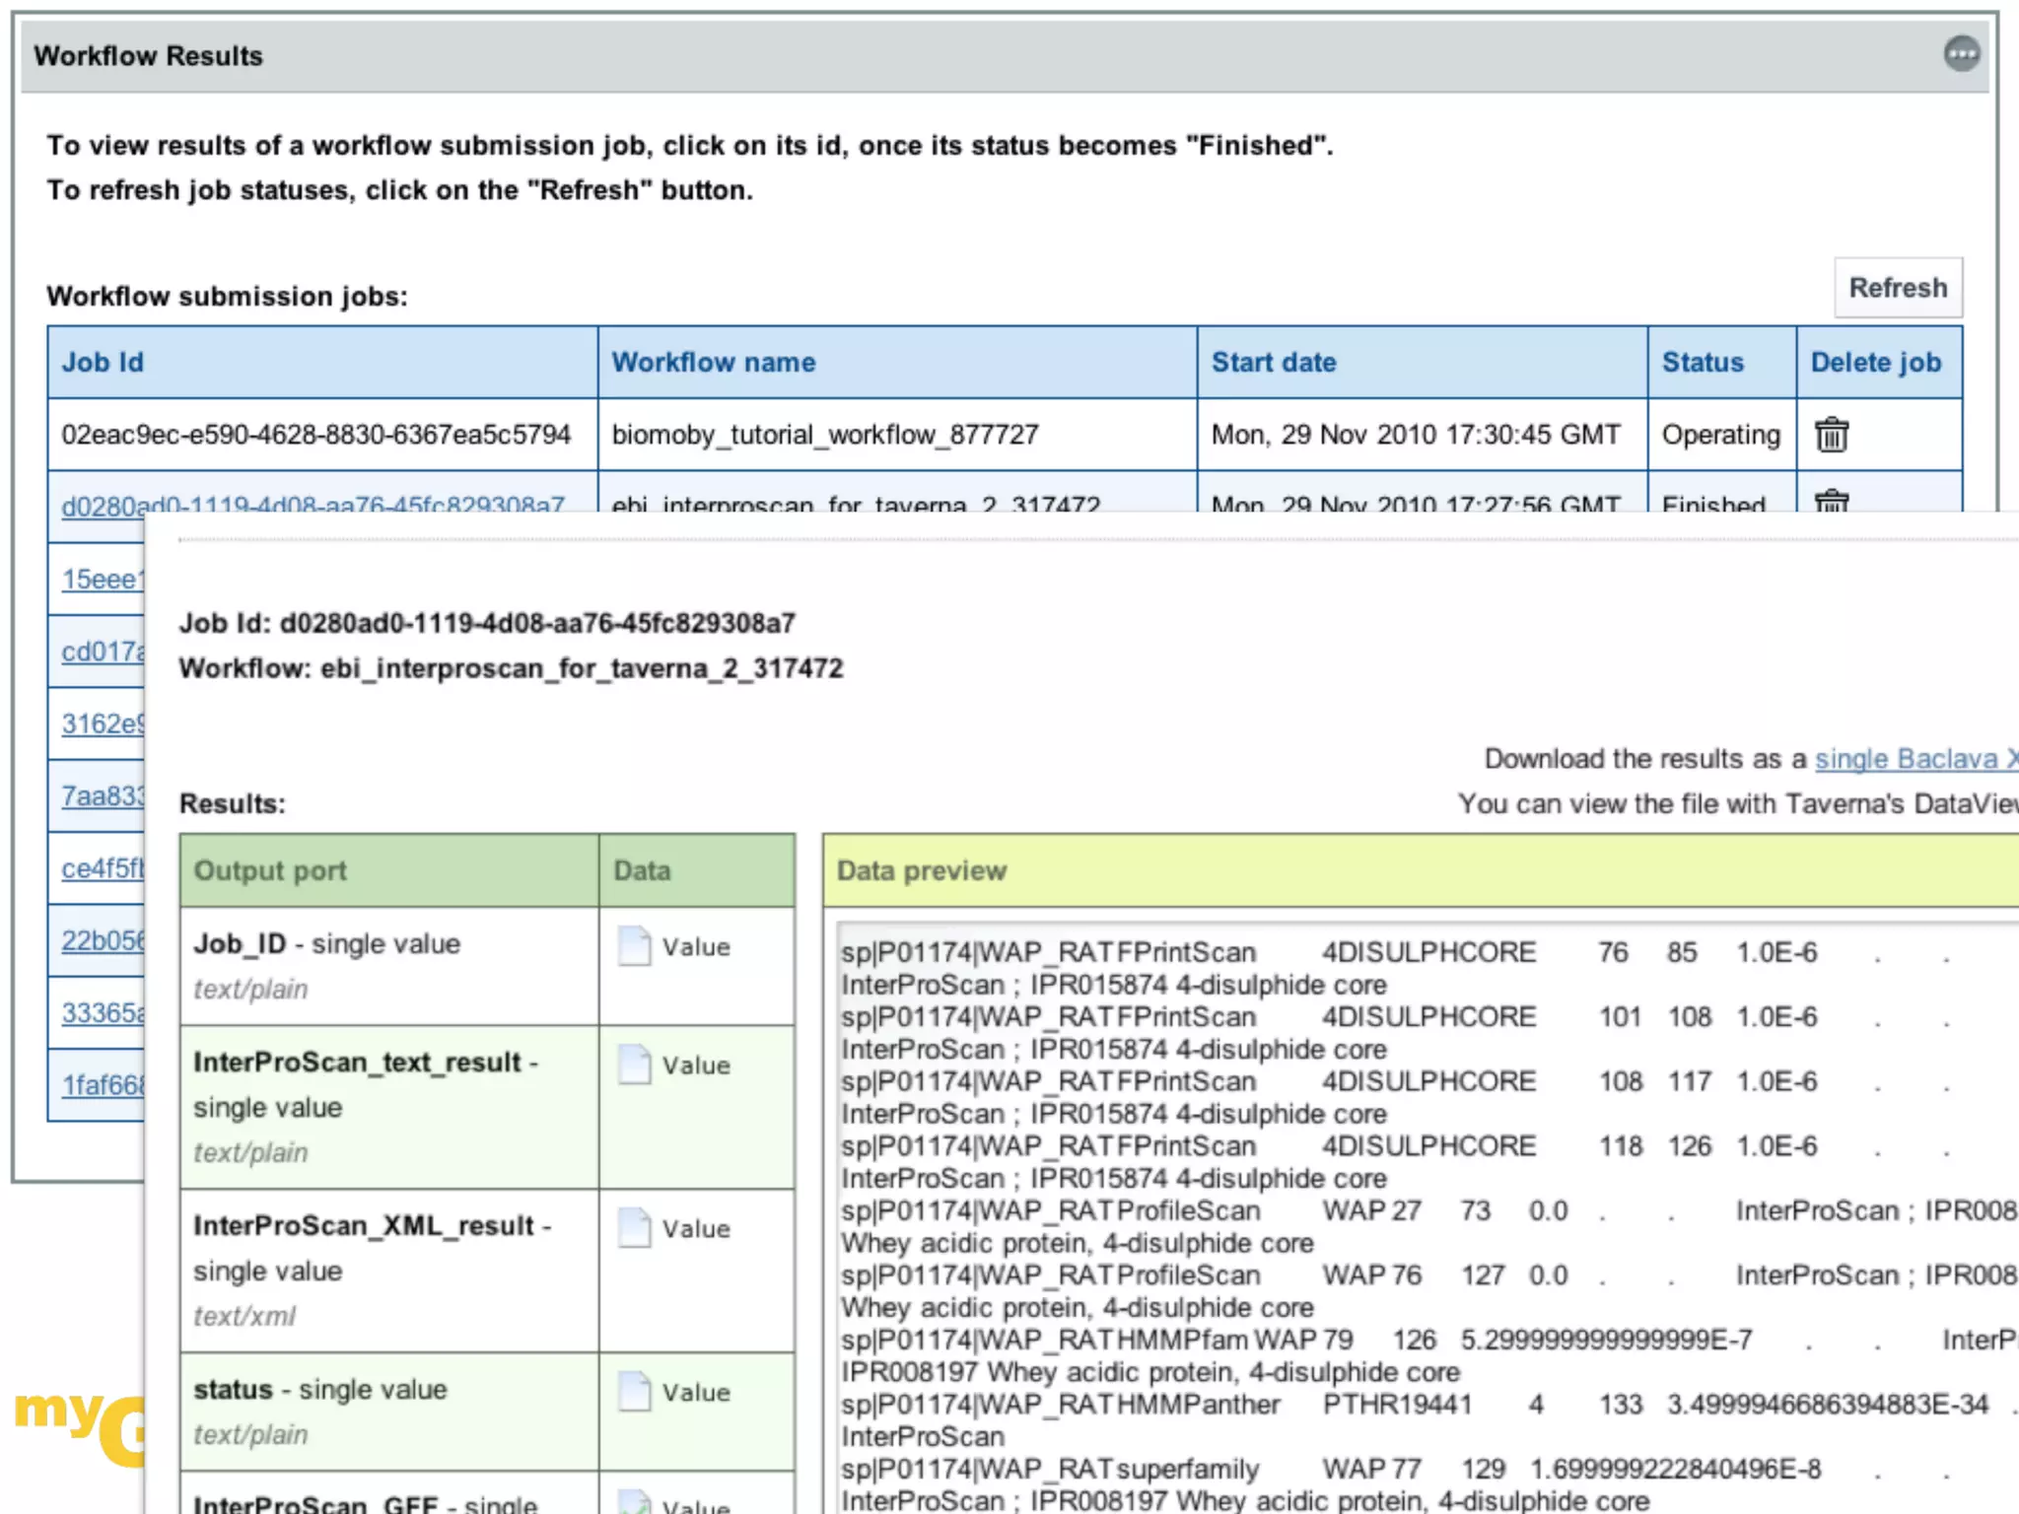Open InterProScan_XML_result value file icon
Viewport: 2019px width, 1514px height.
(634, 1228)
